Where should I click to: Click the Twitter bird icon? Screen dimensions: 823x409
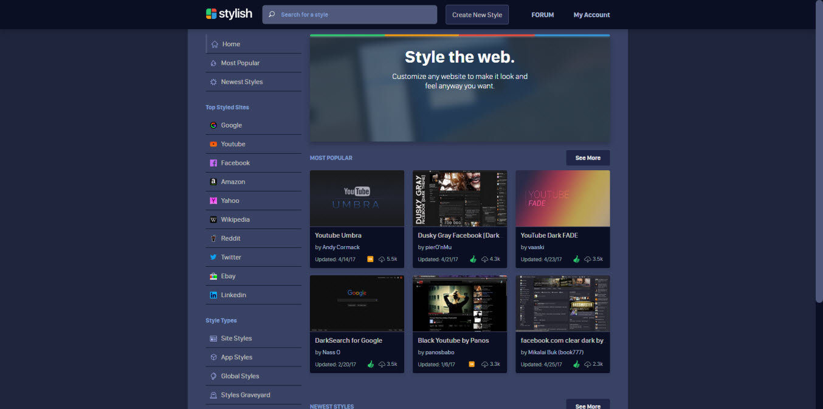click(213, 257)
